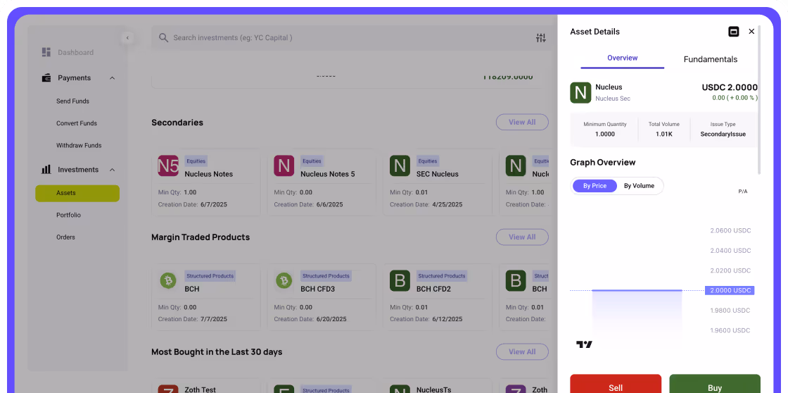View All Most Bought assets
This screenshot has width=788, height=393.
pyautogui.click(x=522, y=351)
